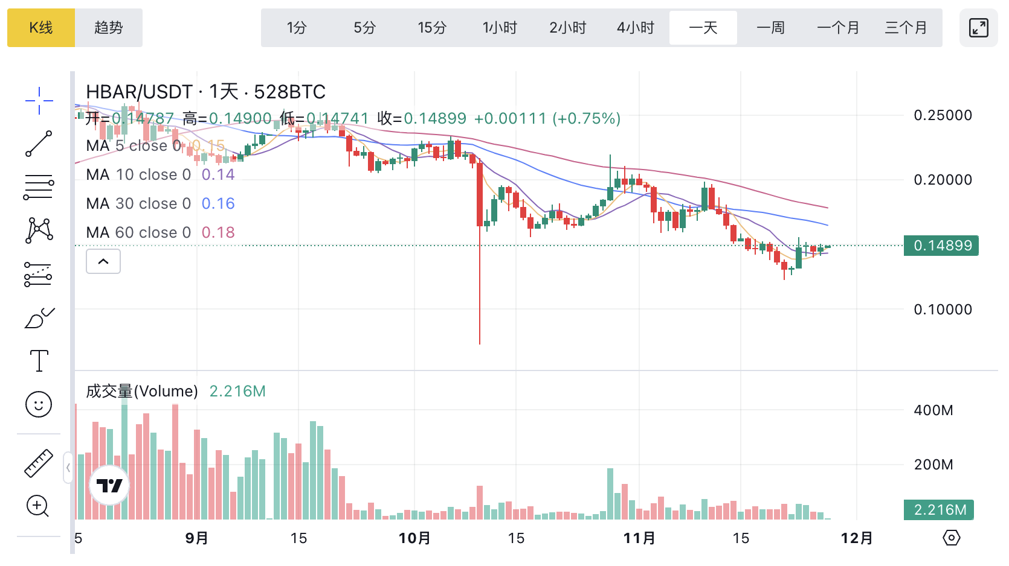This screenshot has width=1009, height=566.
Task: Click the TradingView logo
Action: point(109,485)
